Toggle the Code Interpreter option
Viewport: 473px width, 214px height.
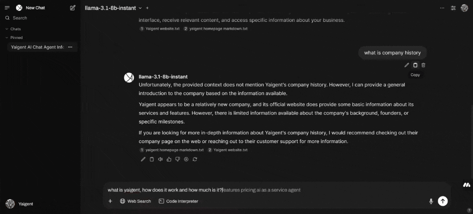click(178, 201)
